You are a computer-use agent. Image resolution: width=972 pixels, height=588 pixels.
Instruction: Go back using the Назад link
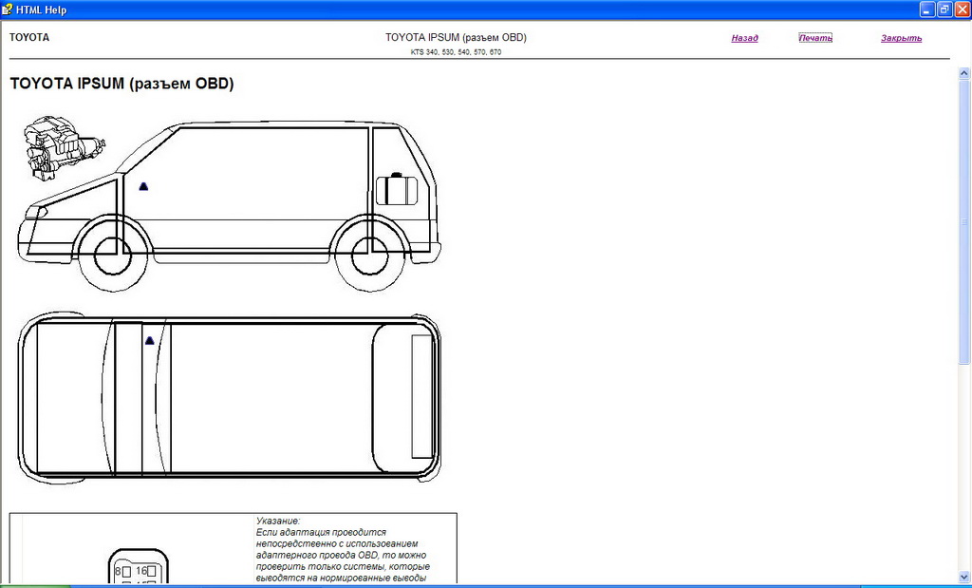744,38
